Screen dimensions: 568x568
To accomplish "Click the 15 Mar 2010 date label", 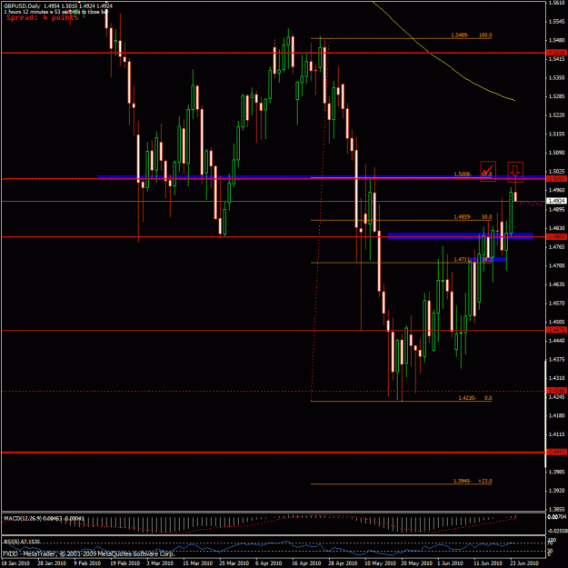I will pyautogui.click(x=198, y=563).
